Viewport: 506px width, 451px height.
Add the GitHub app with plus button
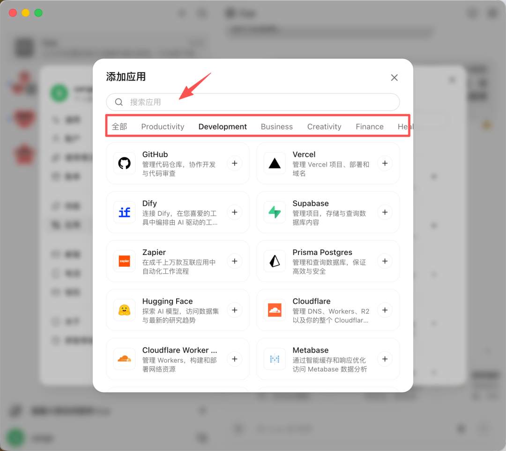point(235,163)
